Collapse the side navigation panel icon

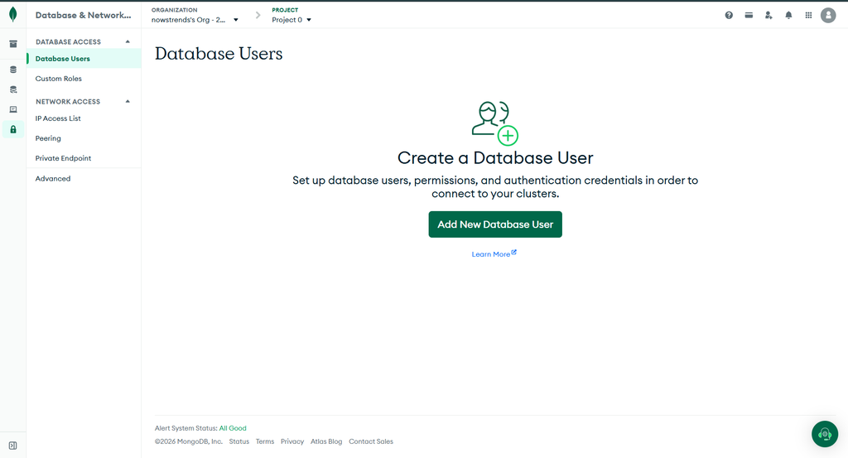click(x=13, y=446)
